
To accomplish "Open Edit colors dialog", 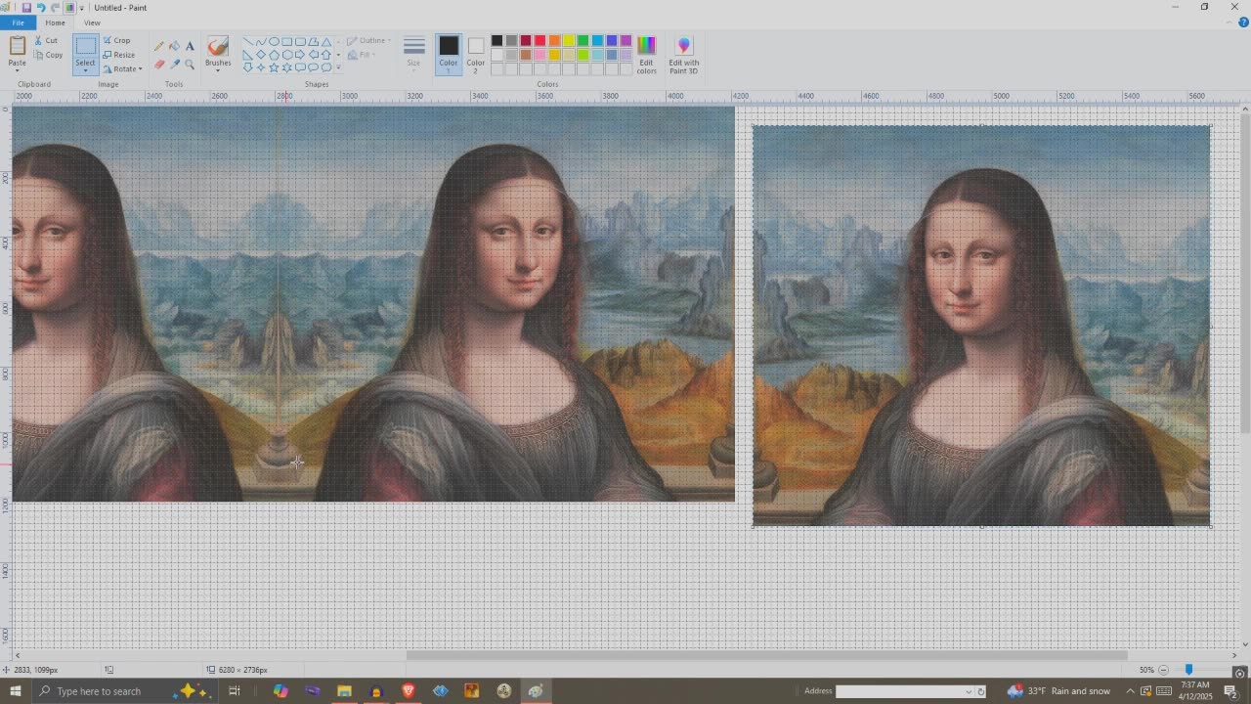I will (646, 56).
